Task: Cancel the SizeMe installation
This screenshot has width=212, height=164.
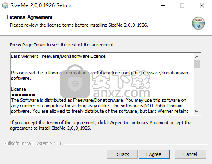Action: (190, 154)
